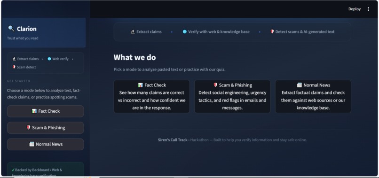Image resolution: width=379 pixels, height=178 pixels.
Task: Click 'Scam detect' text in sidebar
Action: click(26, 67)
